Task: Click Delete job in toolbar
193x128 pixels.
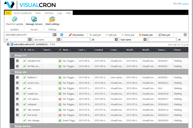Action: 146,35
